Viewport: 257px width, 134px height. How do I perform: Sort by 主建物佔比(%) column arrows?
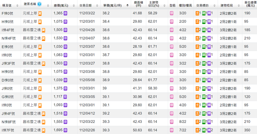[165, 6]
